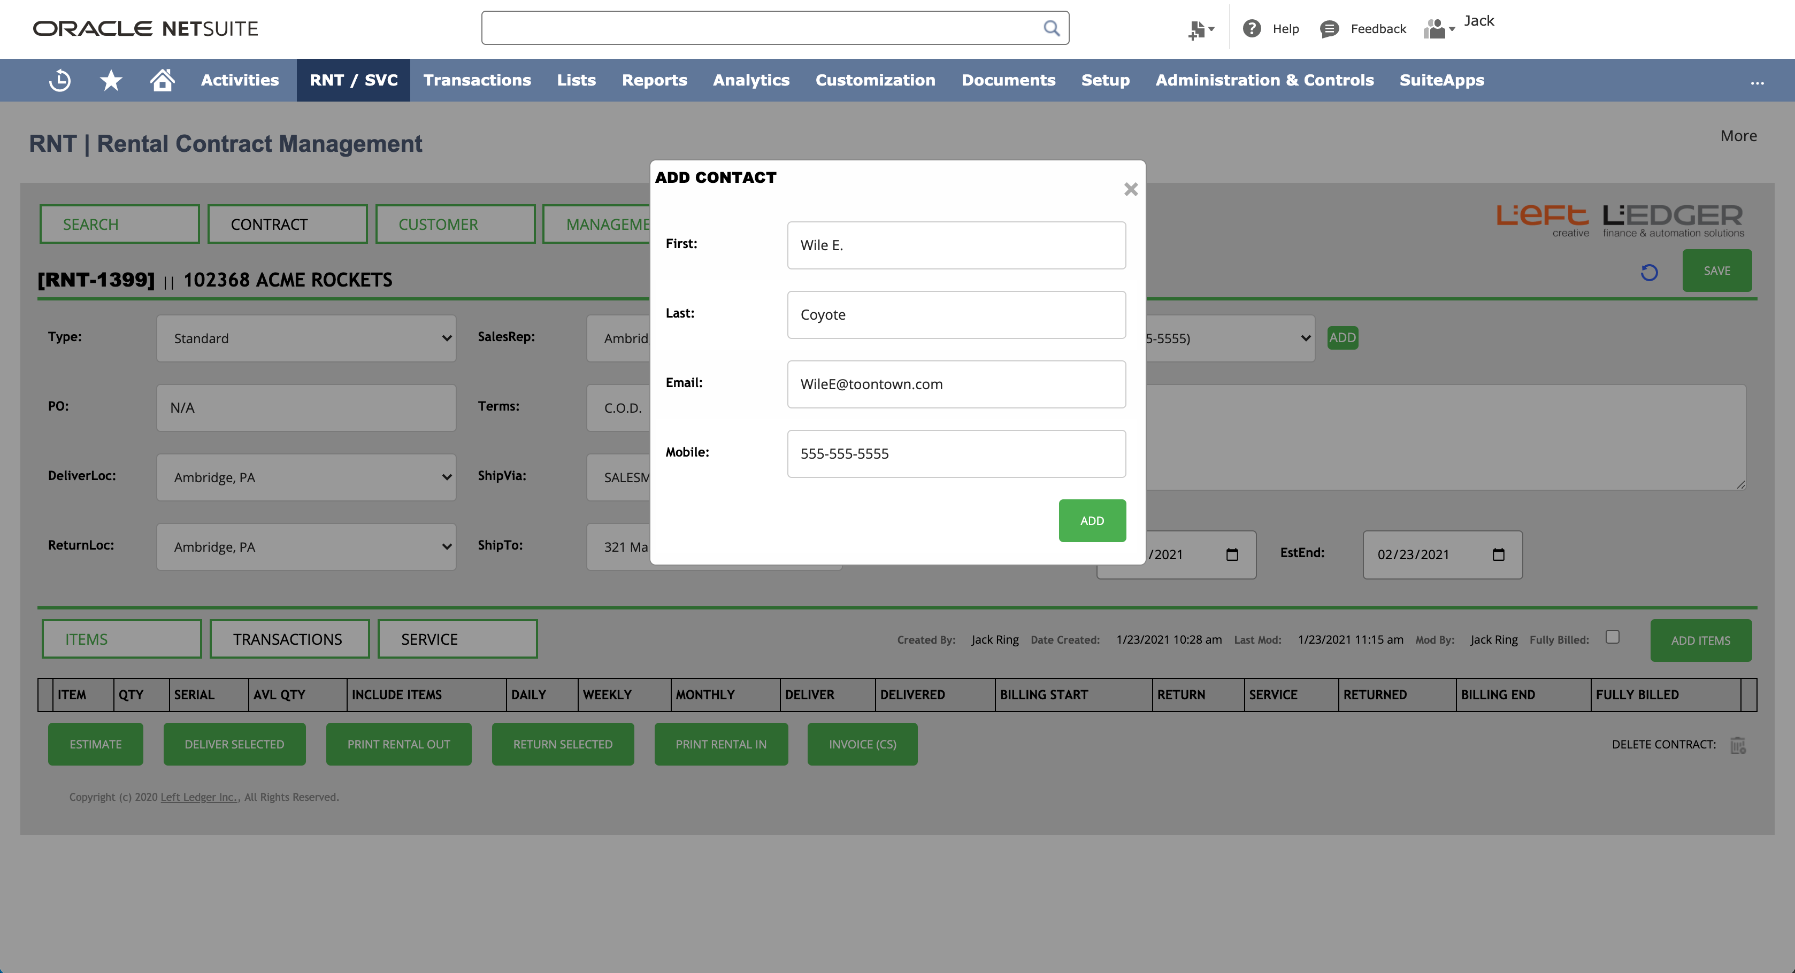The image size is (1795, 973).
Task: Click the large notes text area
Action: tap(1446, 437)
